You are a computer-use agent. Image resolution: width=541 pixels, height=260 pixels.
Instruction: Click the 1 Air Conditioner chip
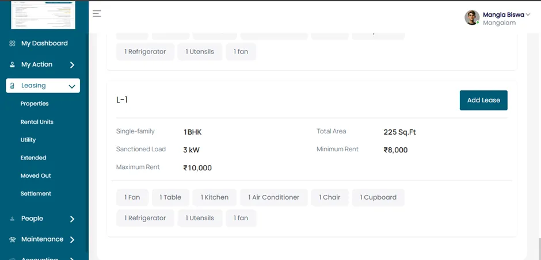click(x=273, y=197)
